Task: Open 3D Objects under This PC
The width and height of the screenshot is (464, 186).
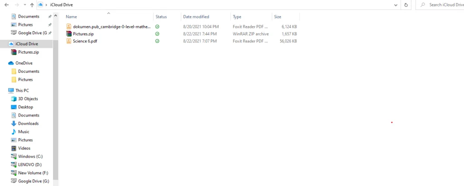Action: coord(28,99)
